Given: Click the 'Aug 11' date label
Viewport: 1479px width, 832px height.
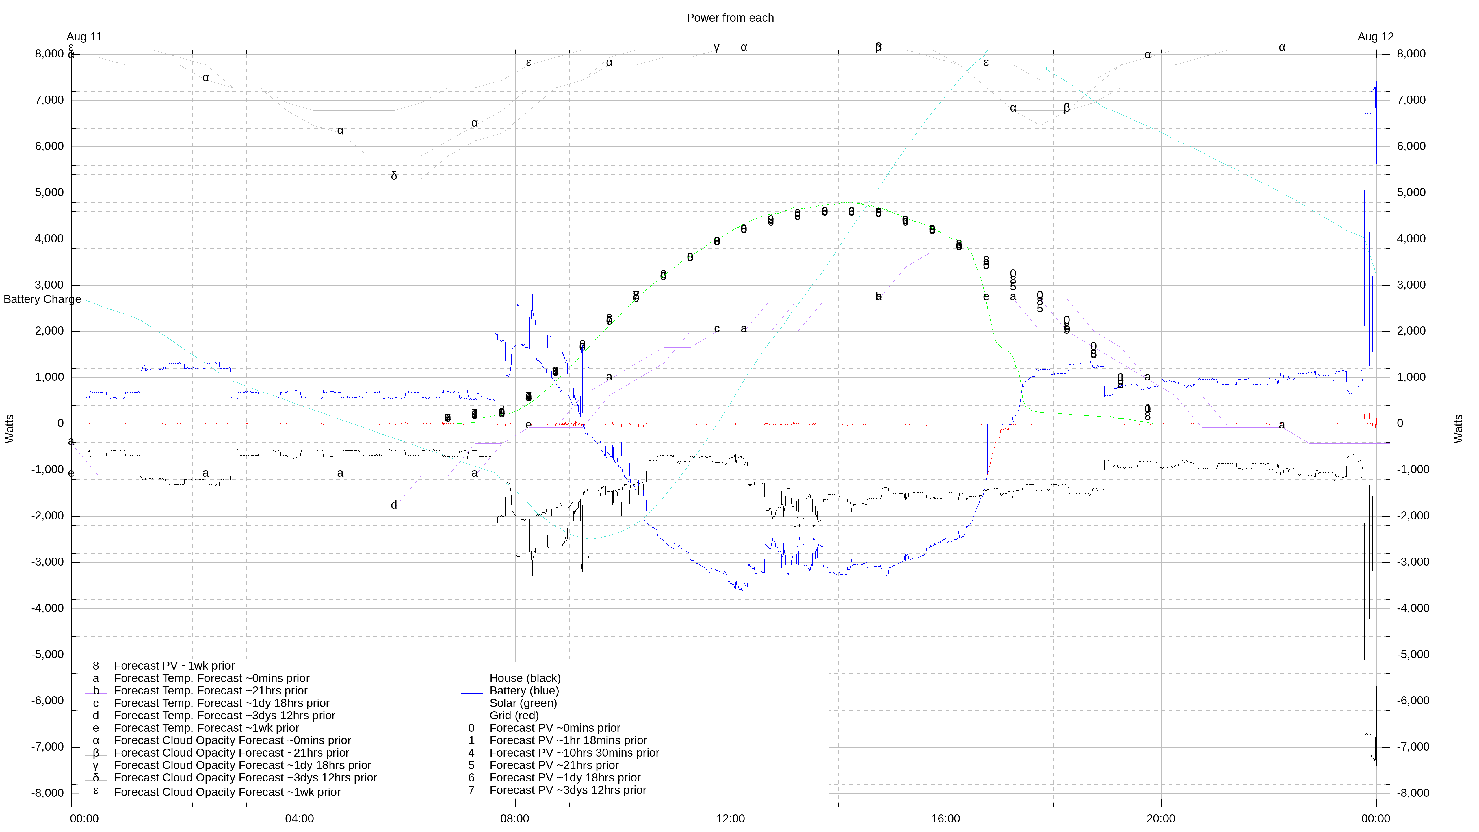Looking at the screenshot, I should point(84,37).
